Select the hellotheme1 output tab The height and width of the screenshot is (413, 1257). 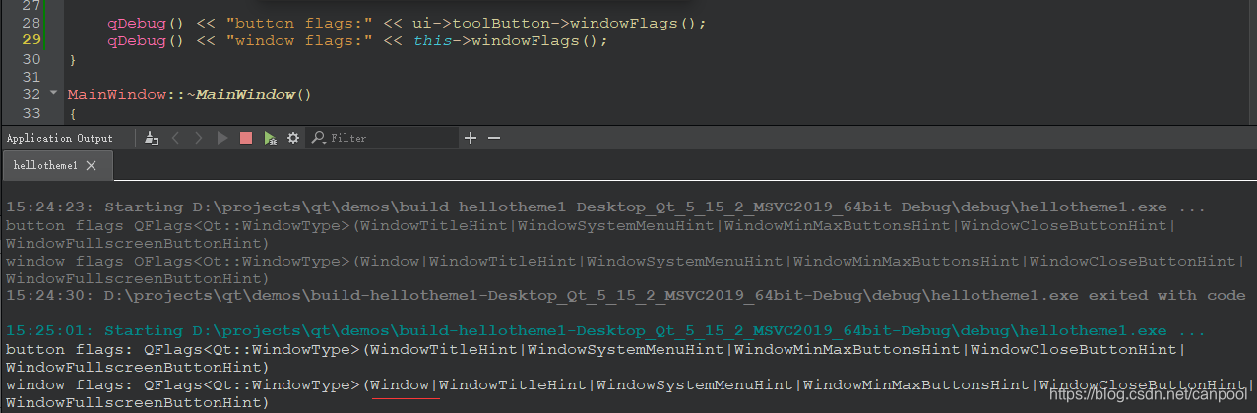tap(56, 166)
